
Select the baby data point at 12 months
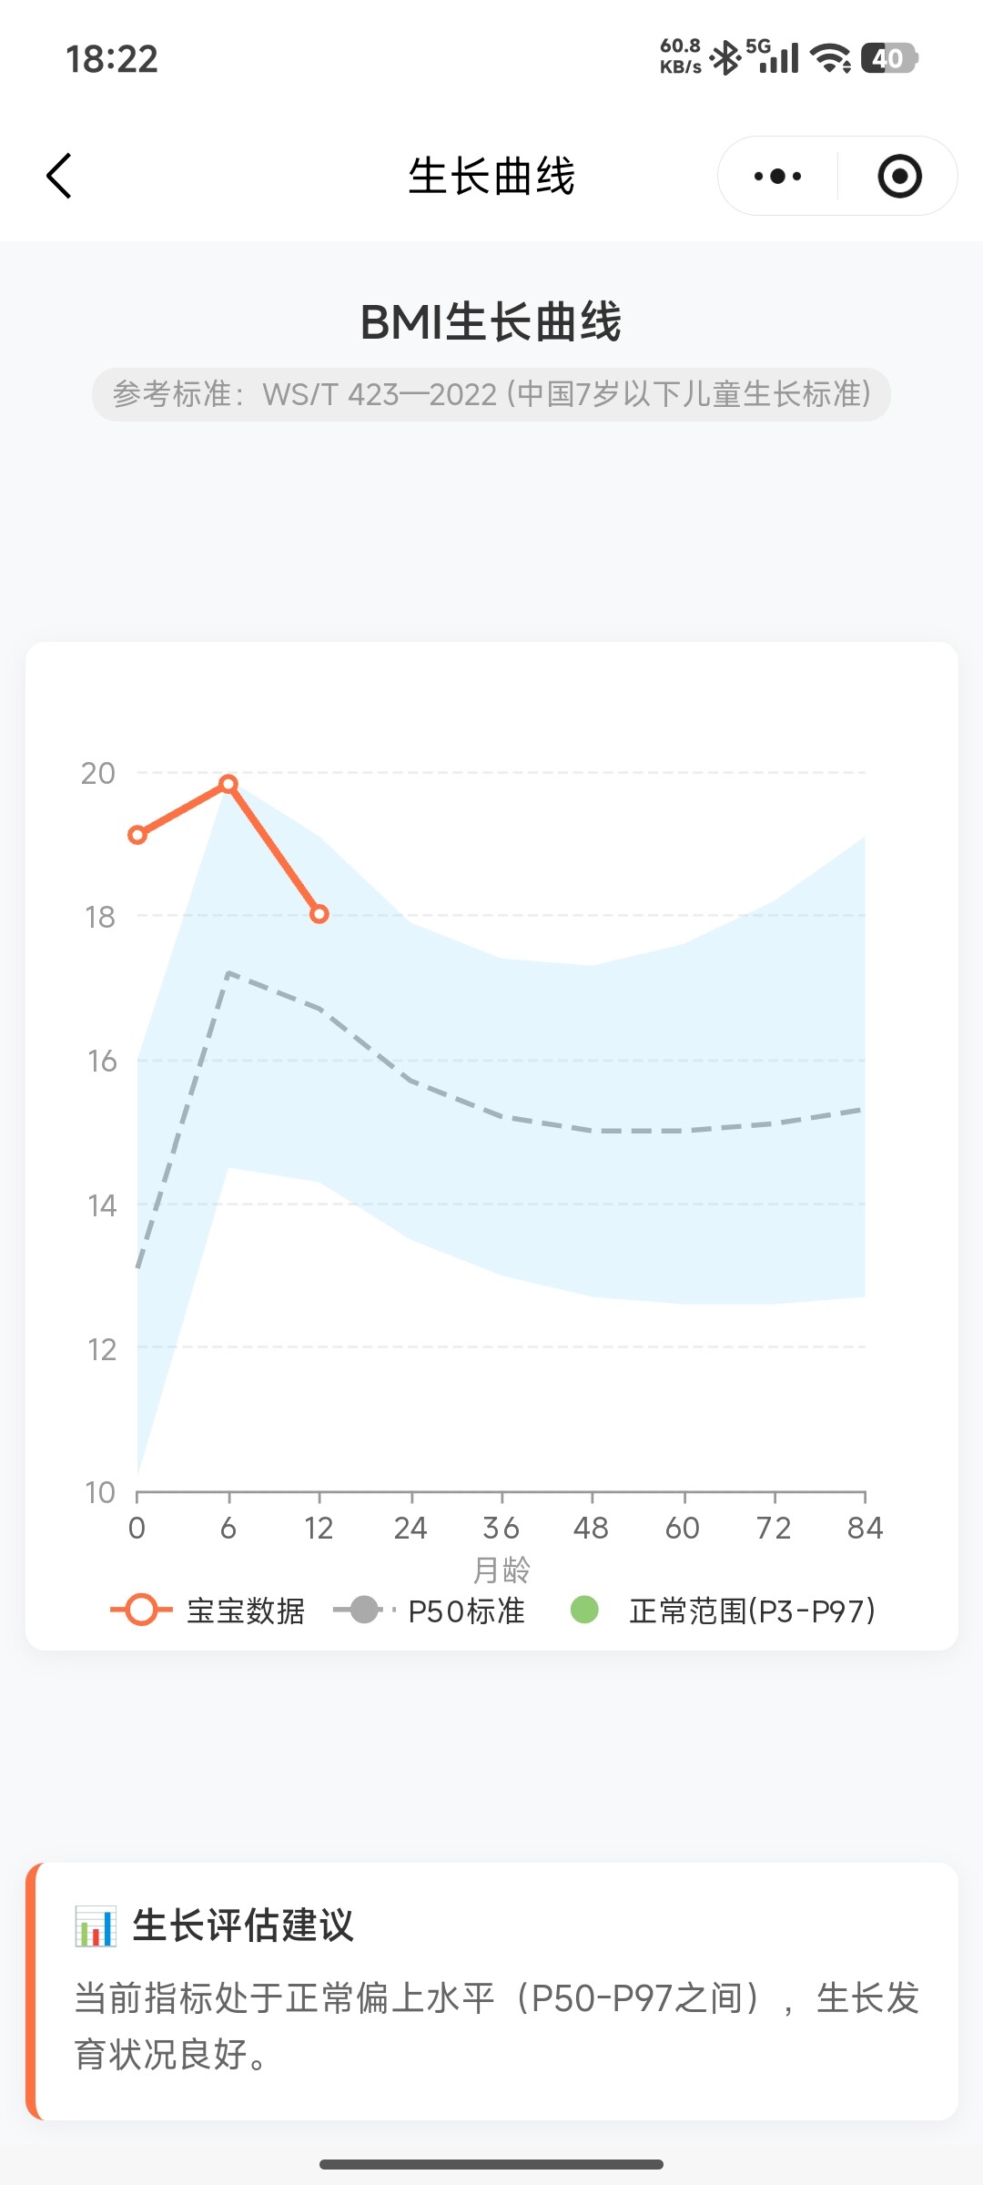tap(319, 913)
